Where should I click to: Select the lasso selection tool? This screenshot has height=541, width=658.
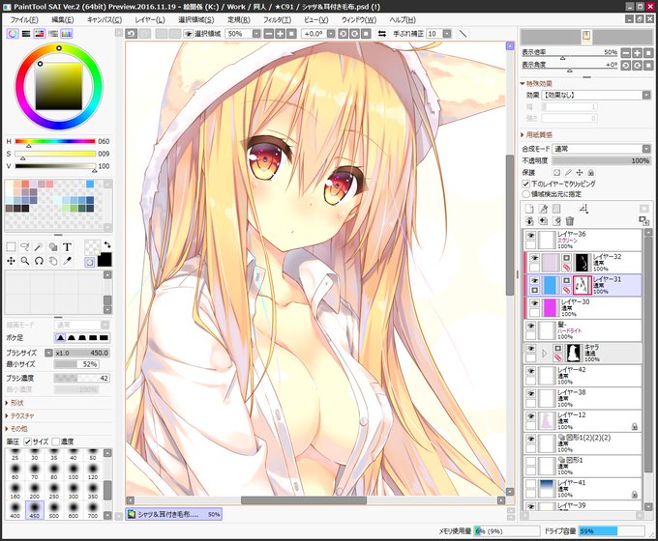pos(25,246)
